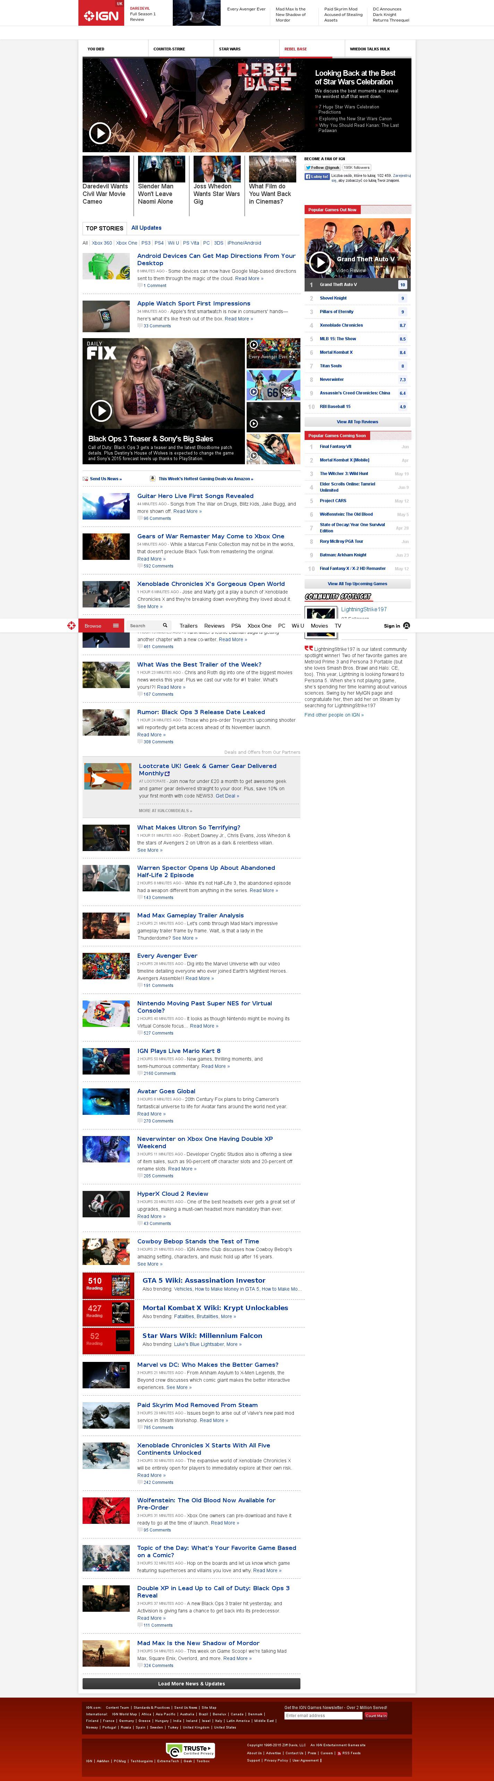
Task: Click the newsletter email address field
Action: click(x=322, y=1715)
